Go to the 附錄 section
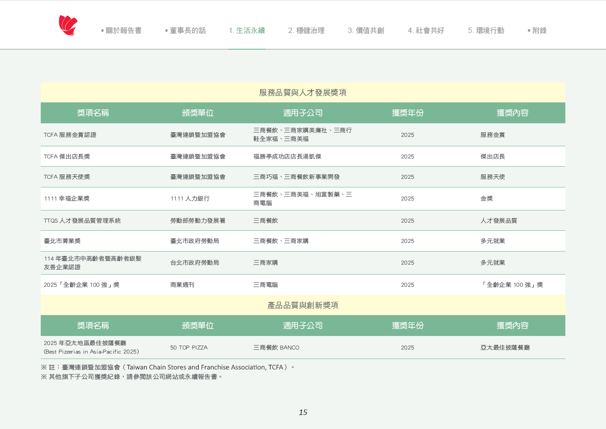606x429 pixels. (537, 31)
